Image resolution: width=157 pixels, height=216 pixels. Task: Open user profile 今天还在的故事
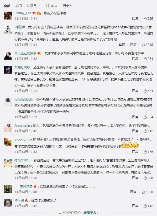pyautogui.click(x=25, y=53)
